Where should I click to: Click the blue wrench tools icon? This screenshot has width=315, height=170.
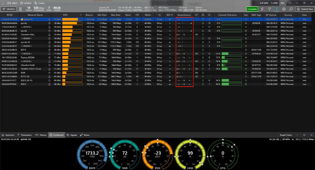(276, 9)
